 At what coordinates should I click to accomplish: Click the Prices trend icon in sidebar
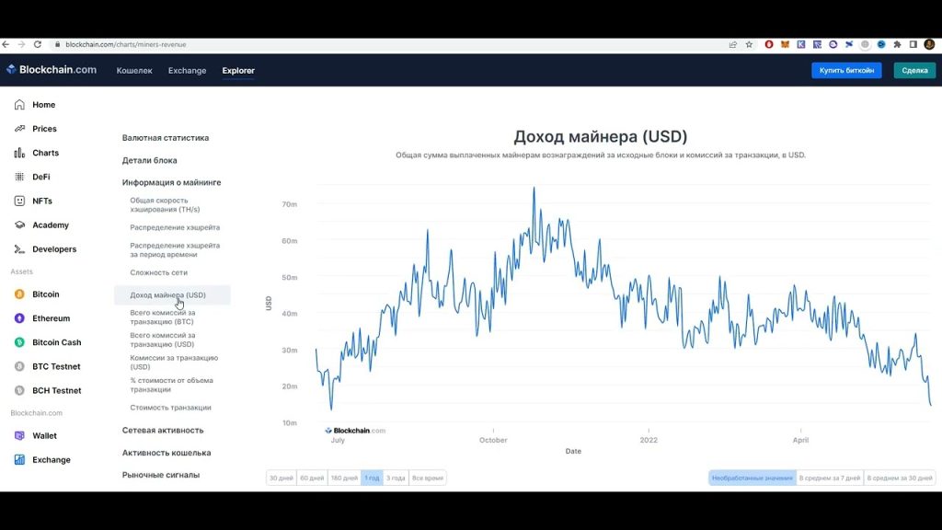(x=19, y=129)
